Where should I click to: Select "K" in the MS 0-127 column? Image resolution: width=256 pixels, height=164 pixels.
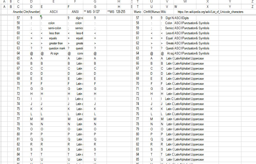95,109
